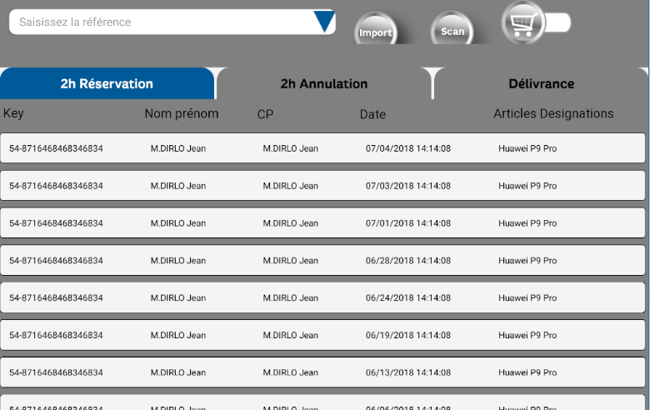Select the Délivrance tab
650x410 pixels.
tap(541, 83)
